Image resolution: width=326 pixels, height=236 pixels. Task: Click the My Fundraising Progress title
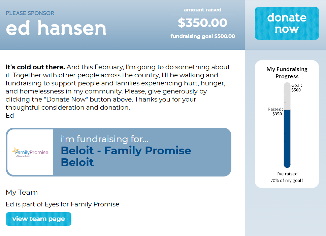287,73
